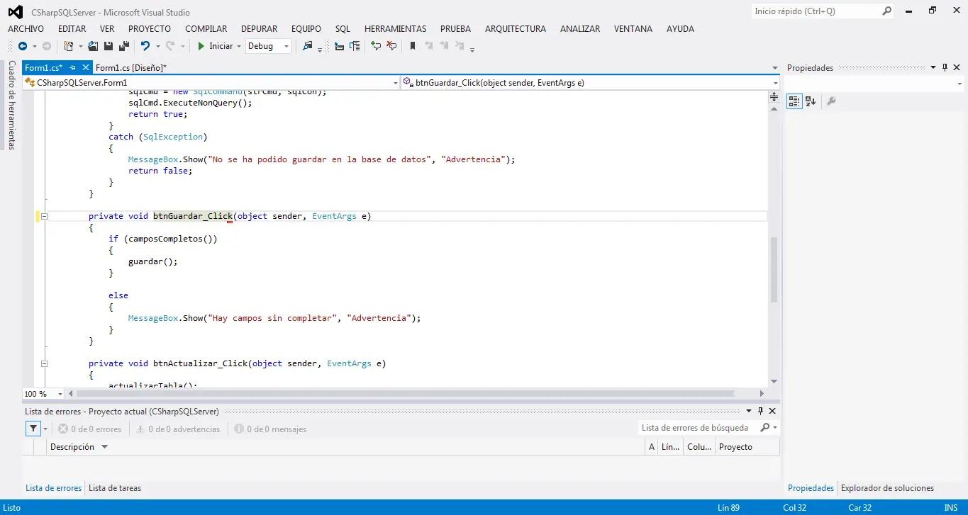Click in the Lista de errores de búsqueda field
This screenshot has width=968, height=515.
[x=698, y=428]
